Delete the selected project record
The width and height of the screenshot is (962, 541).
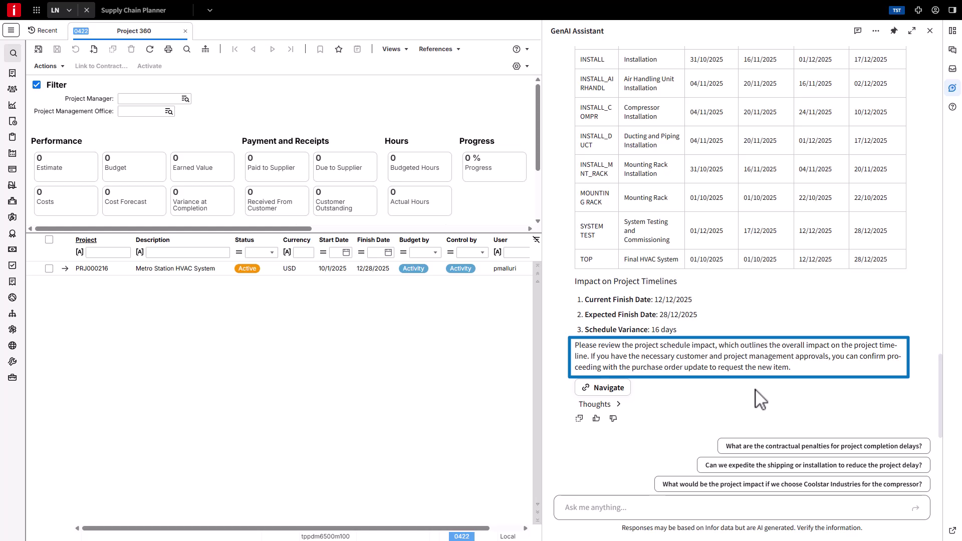pyautogui.click(x=131, y=49)
